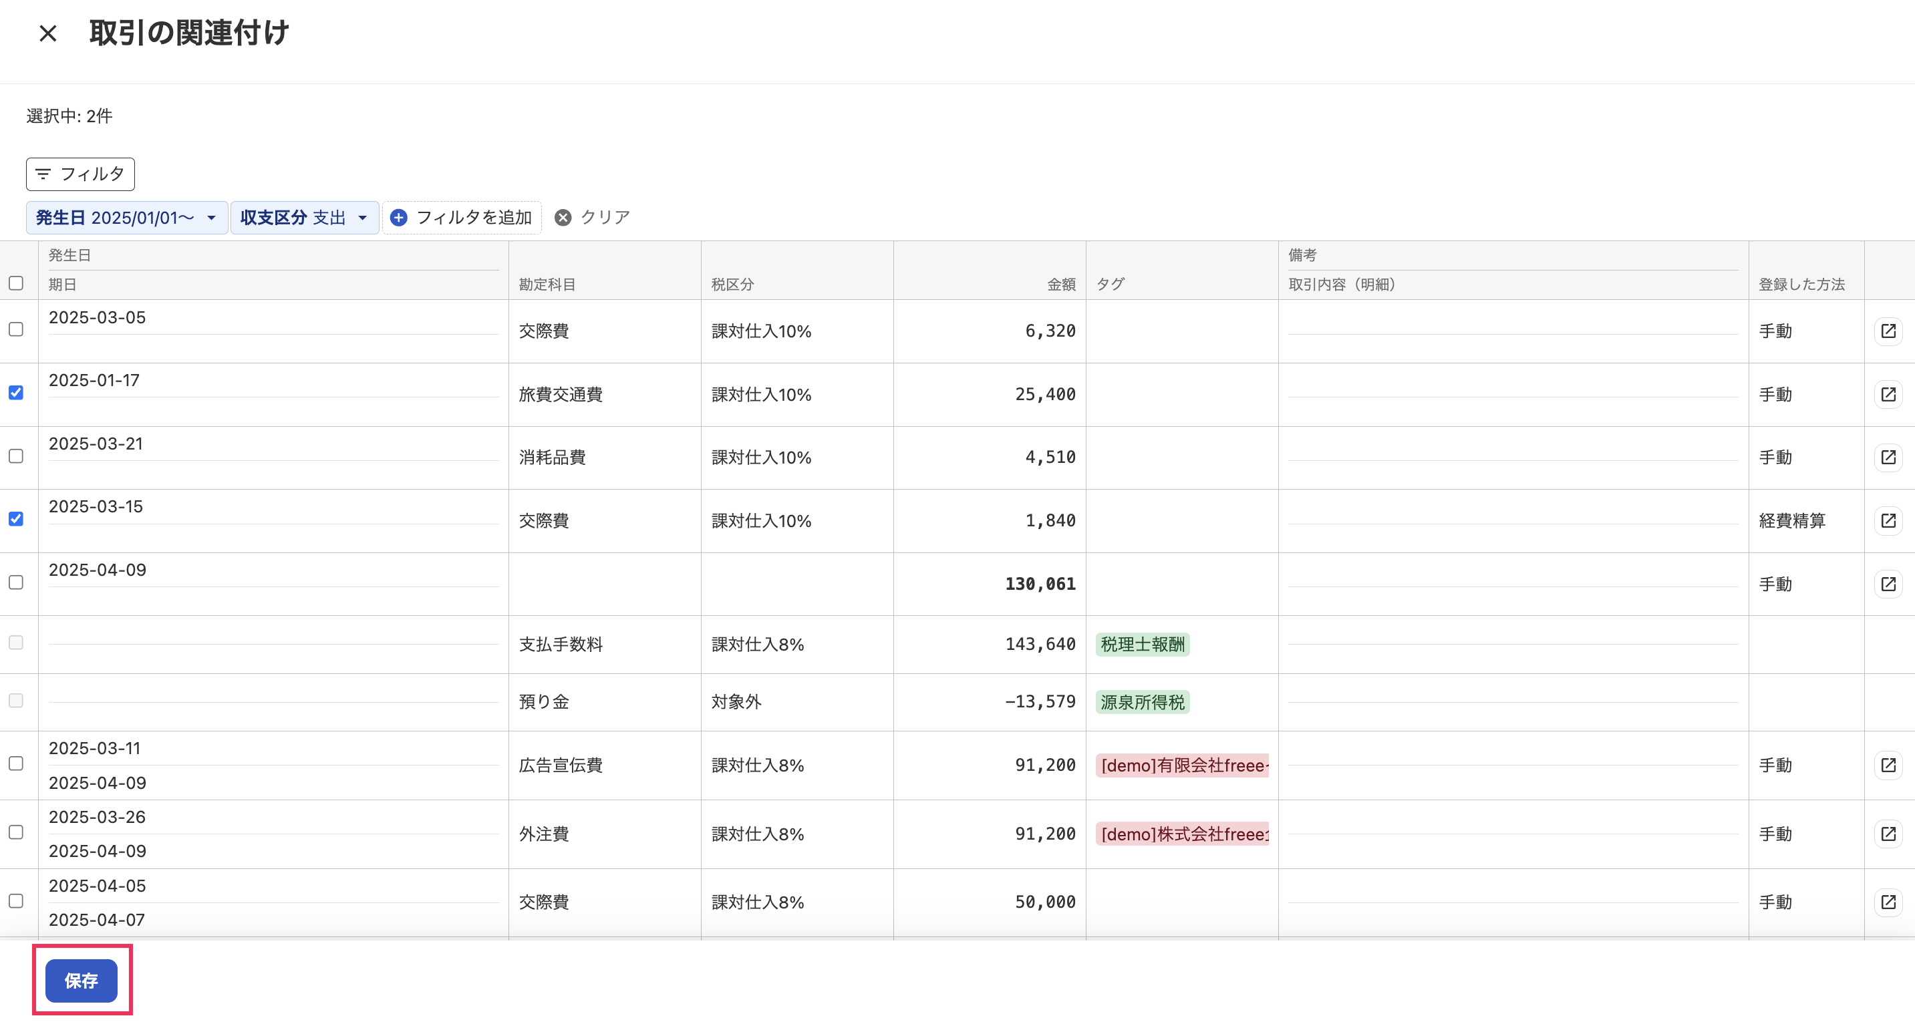Check the 2025-03-26 外注費 checkbox
This screenshot has height=1022, width=1915.
[x=15, y=832]
